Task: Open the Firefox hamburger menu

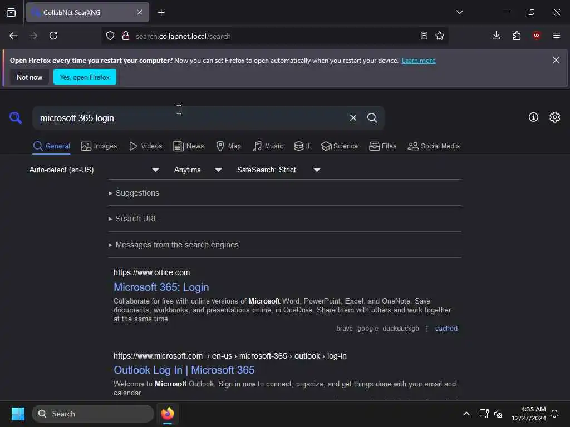Action: click(557, 36)
